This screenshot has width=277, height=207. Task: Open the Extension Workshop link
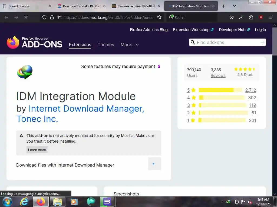(x=193, y=30)
